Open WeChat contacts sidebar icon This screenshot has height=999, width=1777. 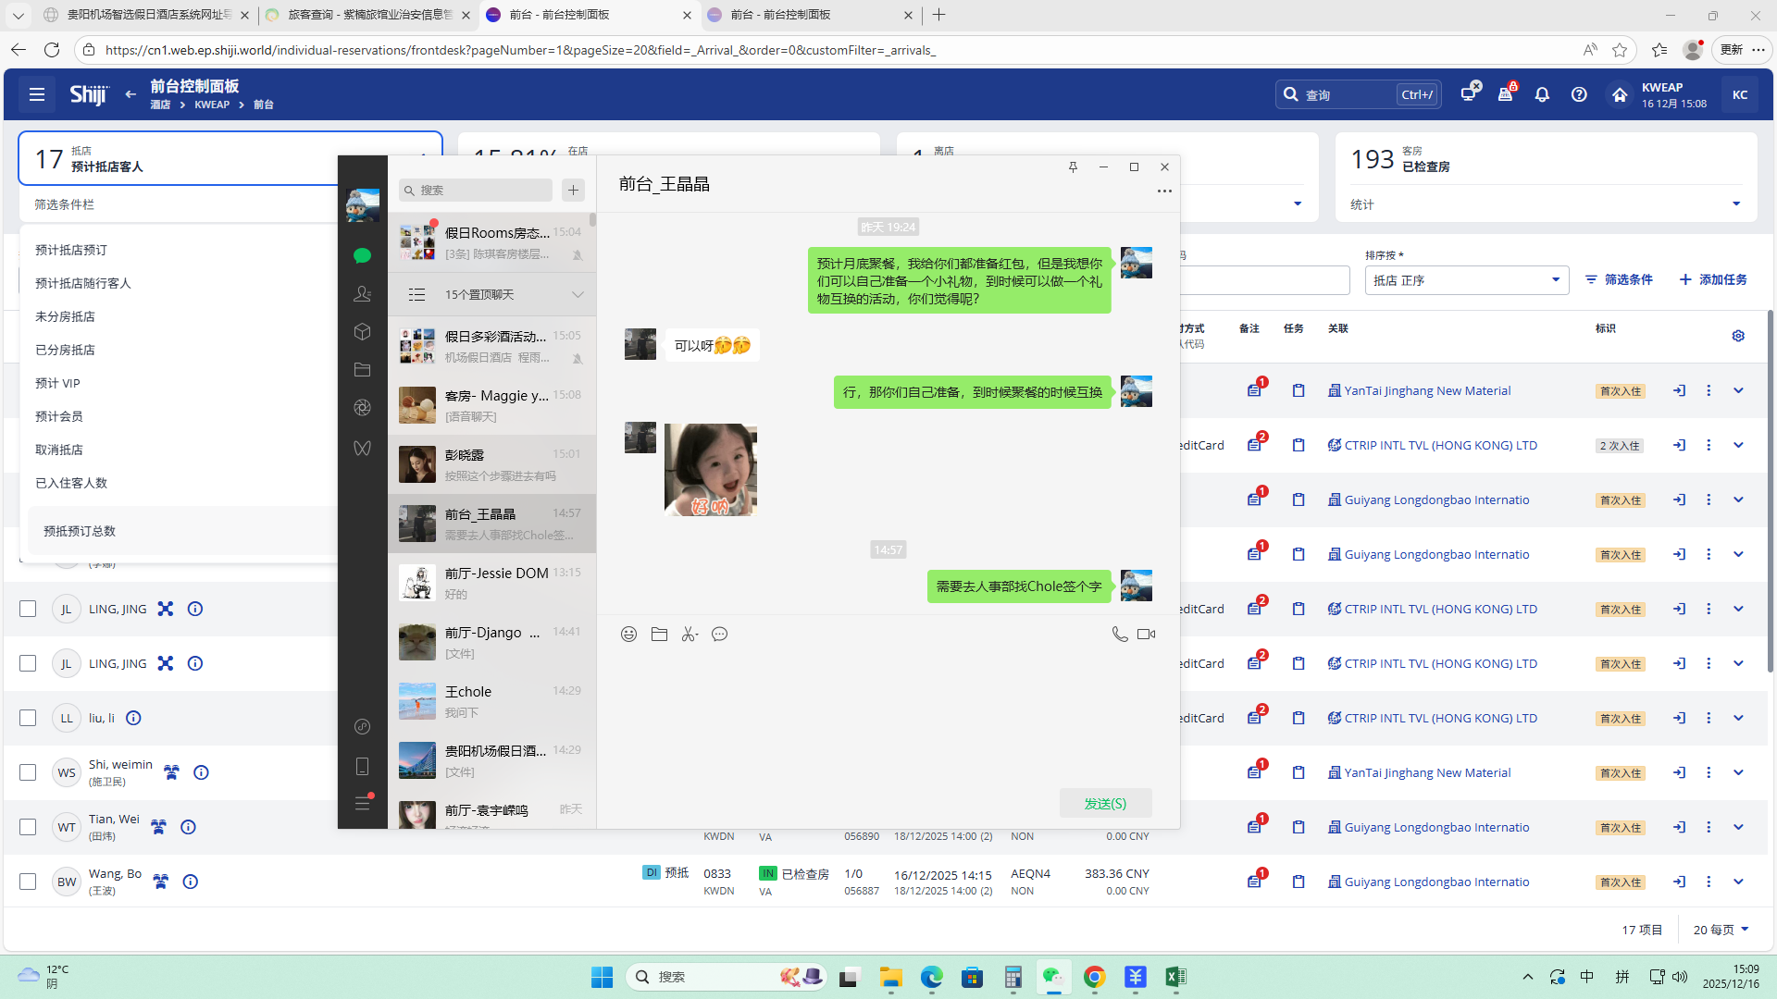362,294
